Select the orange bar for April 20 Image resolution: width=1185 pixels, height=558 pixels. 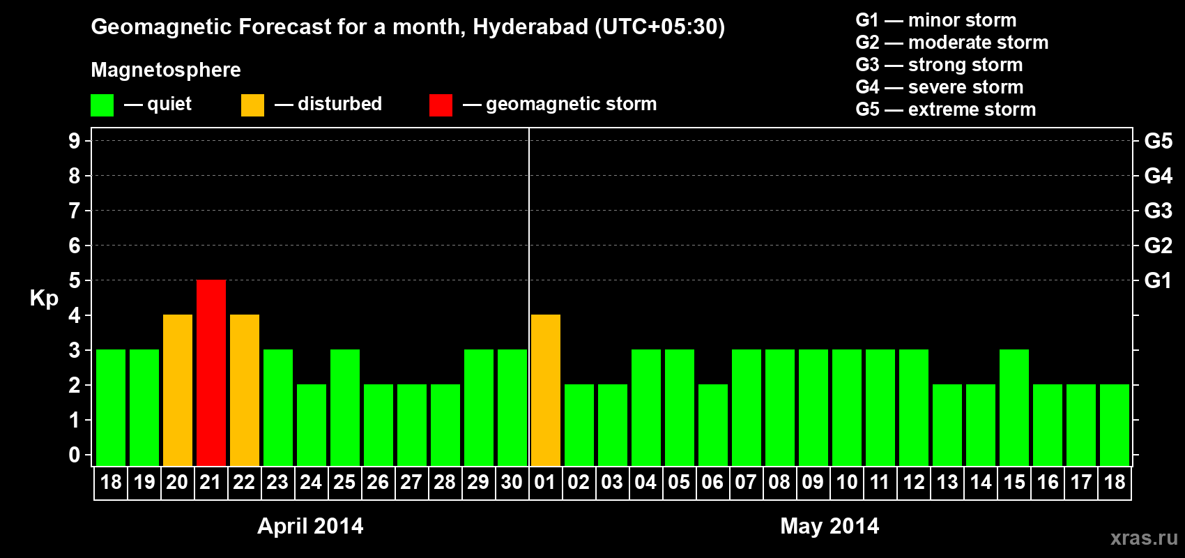click(178, 390)
